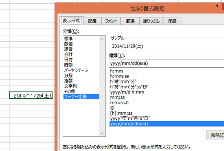
Task: Select 標準 in the category list
Action: pos(81,38)
